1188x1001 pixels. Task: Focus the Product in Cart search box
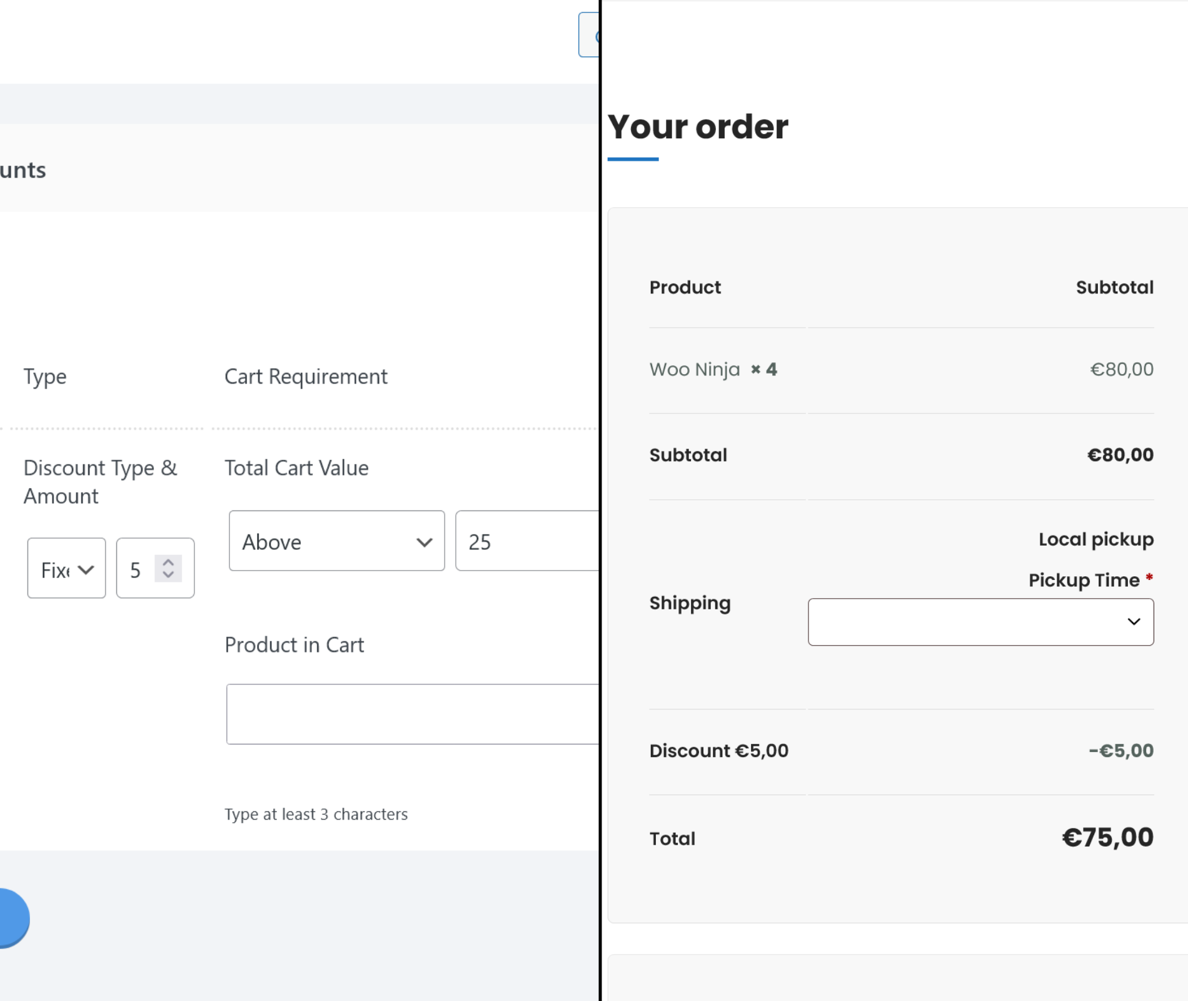coord(411,714)
